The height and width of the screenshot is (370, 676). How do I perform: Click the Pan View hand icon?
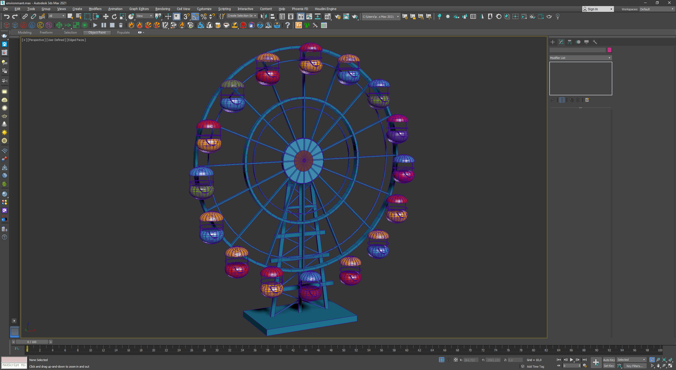pos(658,366)
